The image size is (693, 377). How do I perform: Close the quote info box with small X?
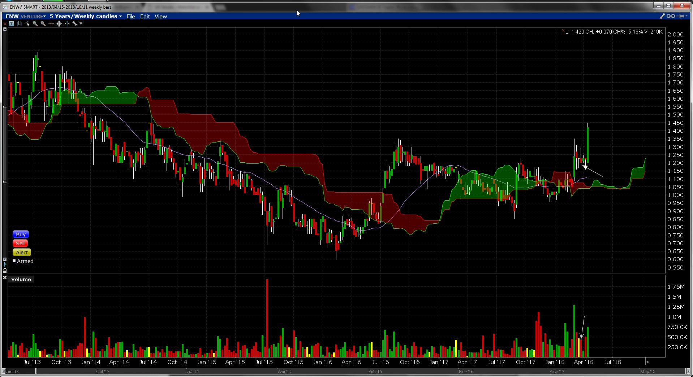pos(563,31)
